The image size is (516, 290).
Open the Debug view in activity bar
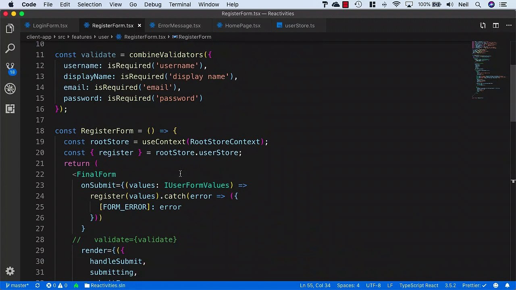pos(10,89)
